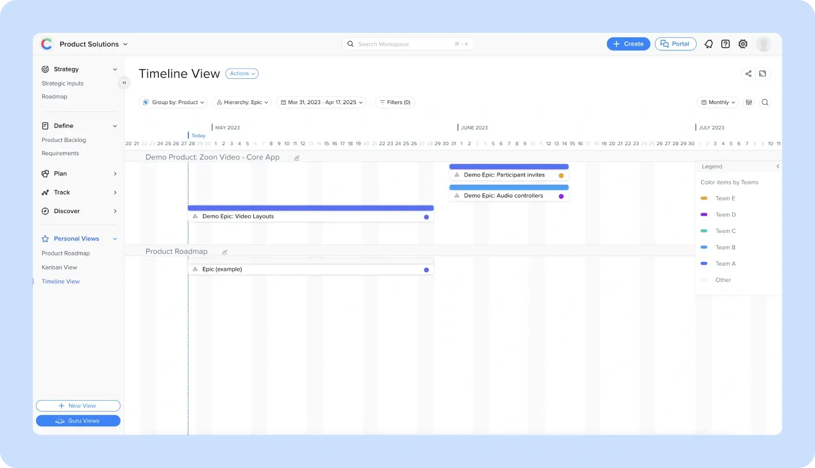815x468 pixels.
Task: Open the Actions dropdown
Action: tap(242, 73)
